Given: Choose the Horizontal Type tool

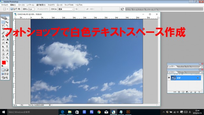Looking at the screenshot, I should pyautogui.click(x=7, y=47).
